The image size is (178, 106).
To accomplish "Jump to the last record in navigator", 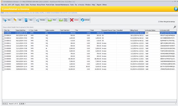I will (x=23, y=103).
